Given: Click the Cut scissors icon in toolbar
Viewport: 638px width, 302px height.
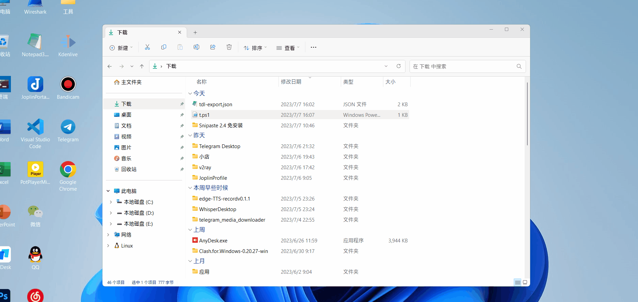Looking at the screenshot, I should coord(147,47).
